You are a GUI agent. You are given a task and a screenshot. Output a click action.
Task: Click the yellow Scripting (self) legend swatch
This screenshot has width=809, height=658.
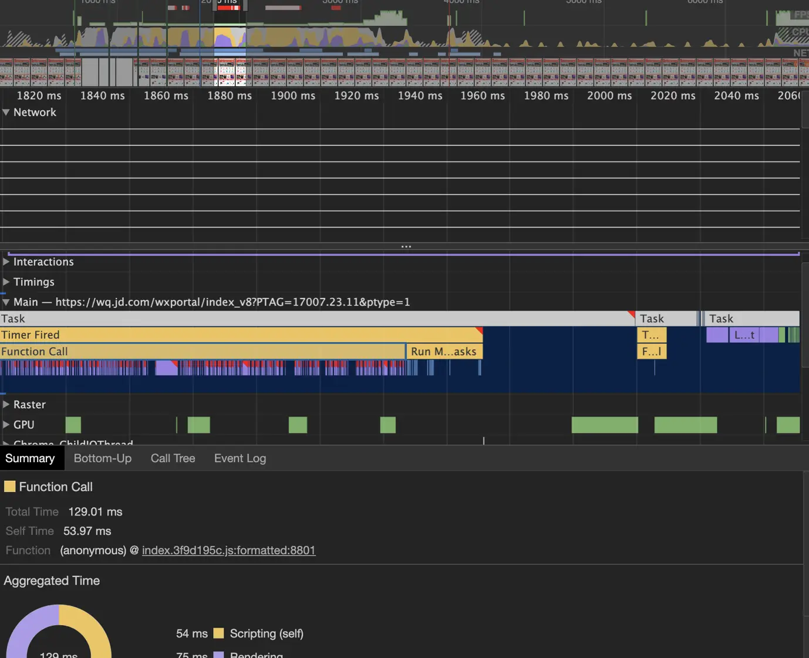coord(218,633)
